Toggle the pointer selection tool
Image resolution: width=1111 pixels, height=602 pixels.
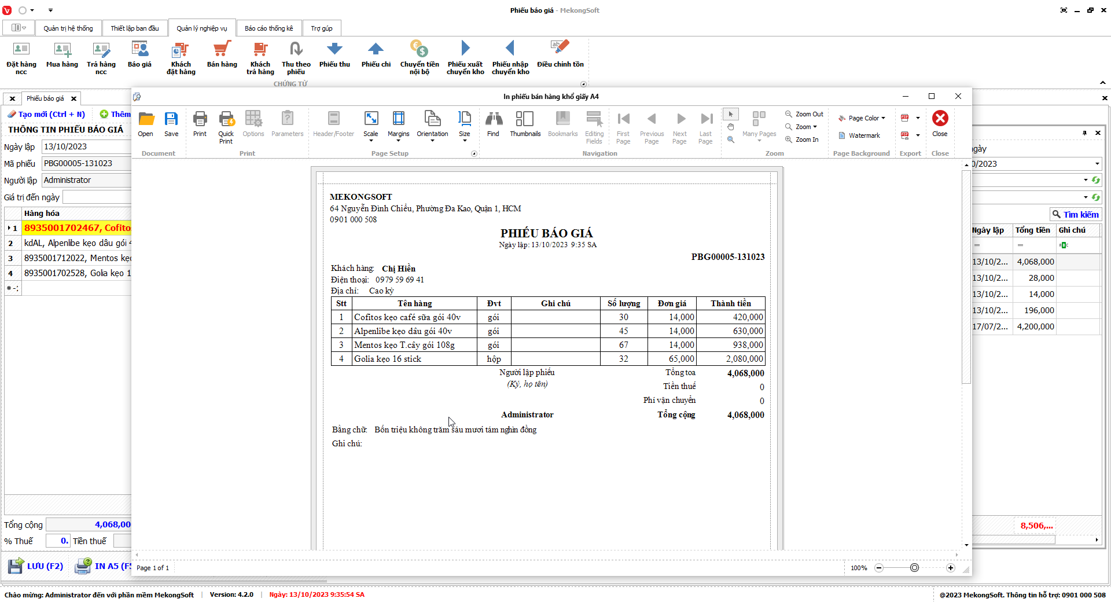pos(731,114)
